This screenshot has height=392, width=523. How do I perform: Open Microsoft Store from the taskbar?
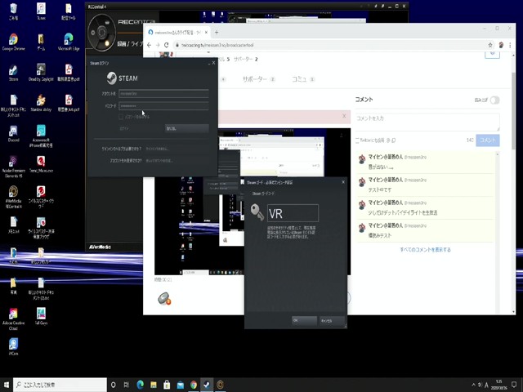pyautogui.click(x=167, y=385)
